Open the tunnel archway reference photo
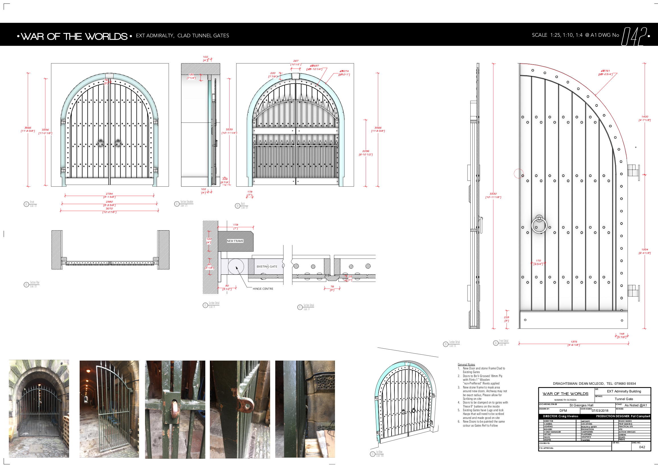 pyautogui.click(x=39, y=408)
